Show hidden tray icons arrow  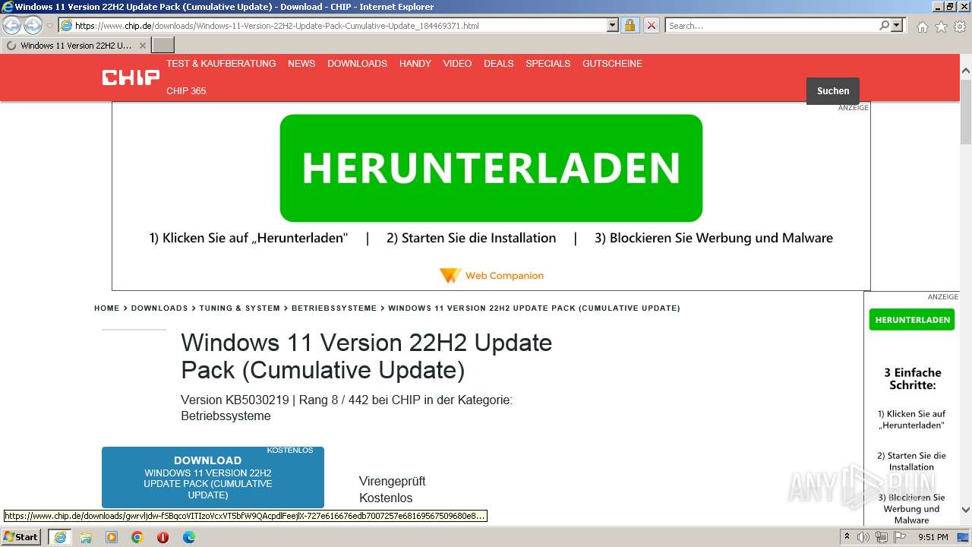point(847,537)
